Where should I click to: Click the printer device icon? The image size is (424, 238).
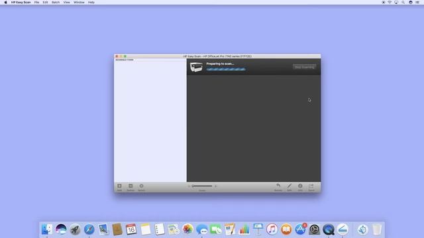click(196, 67)
